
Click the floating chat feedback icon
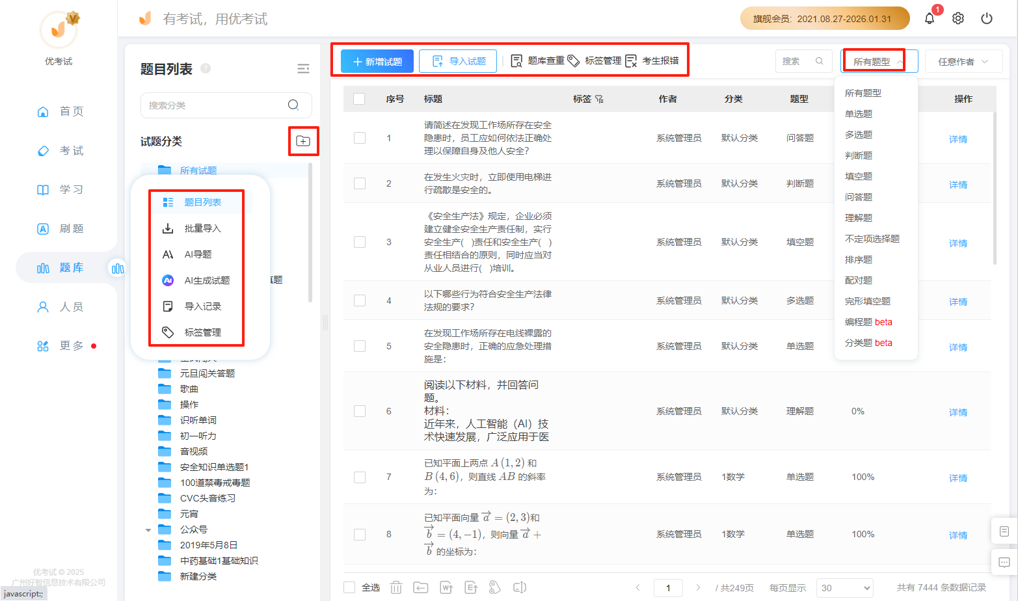click(x=1004, y=562)
